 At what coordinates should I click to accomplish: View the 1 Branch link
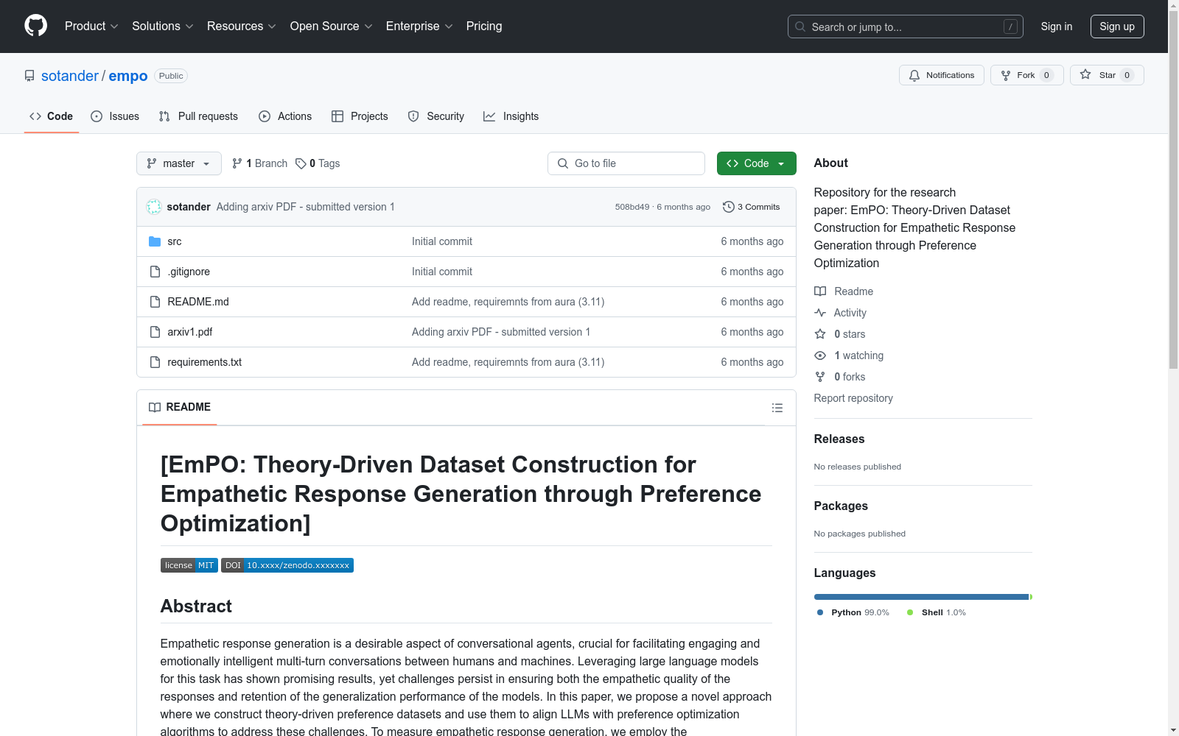259,163
